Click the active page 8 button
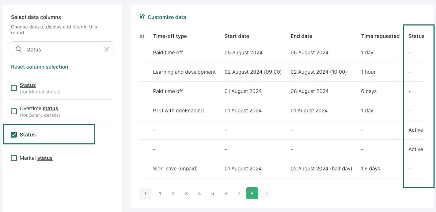436x212 pixels. pos(252,193)
